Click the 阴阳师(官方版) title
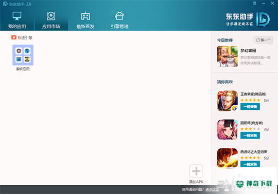The height and width of the screenshot is (194, 278). (x=252, y=123)
